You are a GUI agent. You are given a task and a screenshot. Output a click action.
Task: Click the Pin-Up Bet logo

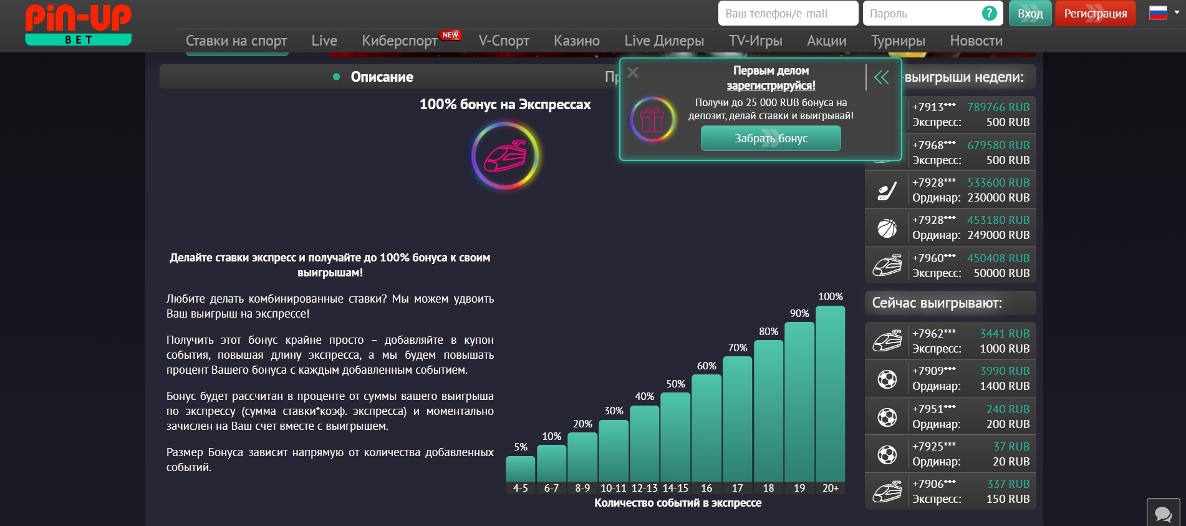coord(78,25)
